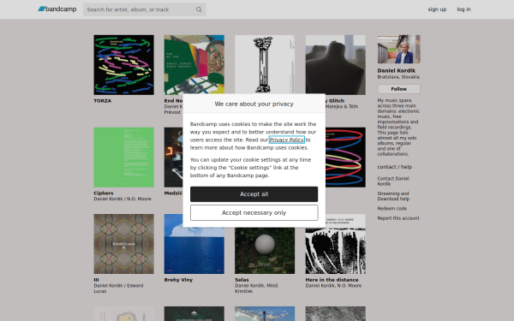This screenshot has height=321, width=514.
Task: Click the Brehy Vlny title
Action: coord(178,280)
